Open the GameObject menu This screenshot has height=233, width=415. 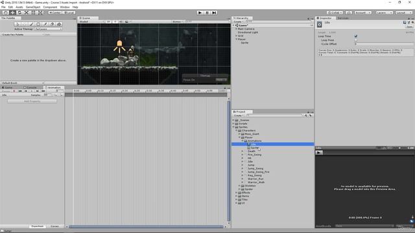point(33,7)
